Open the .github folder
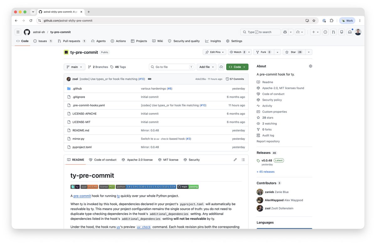This screenshot has width=376, height=244. (x=77, y=89)
